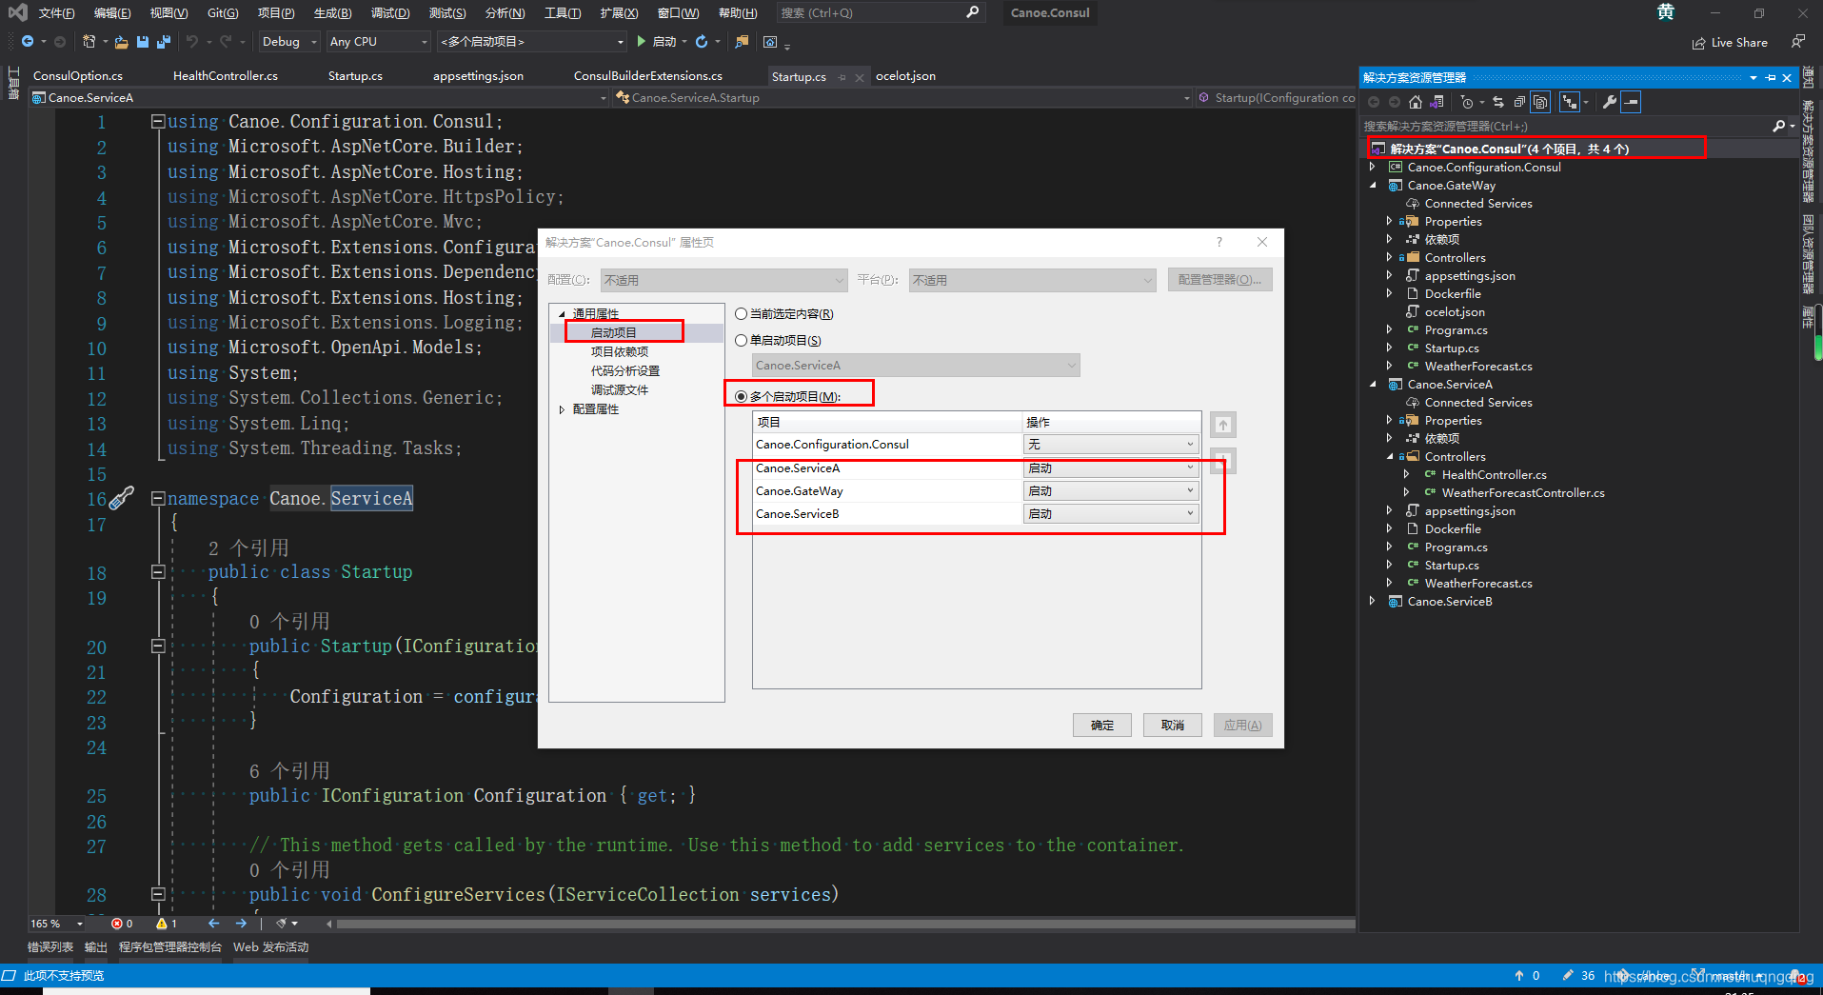Click the move up arrow button in dialog

tap(1223, 425)
